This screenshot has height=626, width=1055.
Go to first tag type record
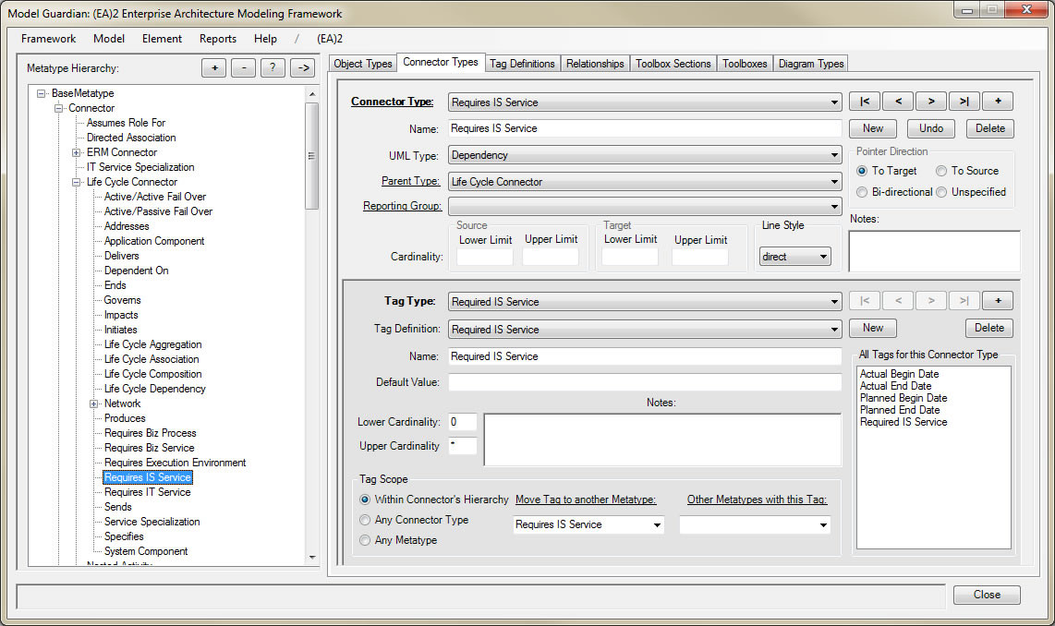point(865,301)
